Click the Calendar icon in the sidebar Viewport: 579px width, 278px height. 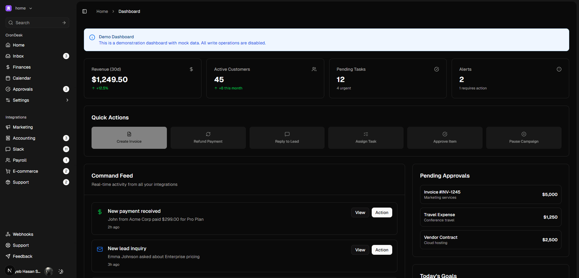coord(8,78)
